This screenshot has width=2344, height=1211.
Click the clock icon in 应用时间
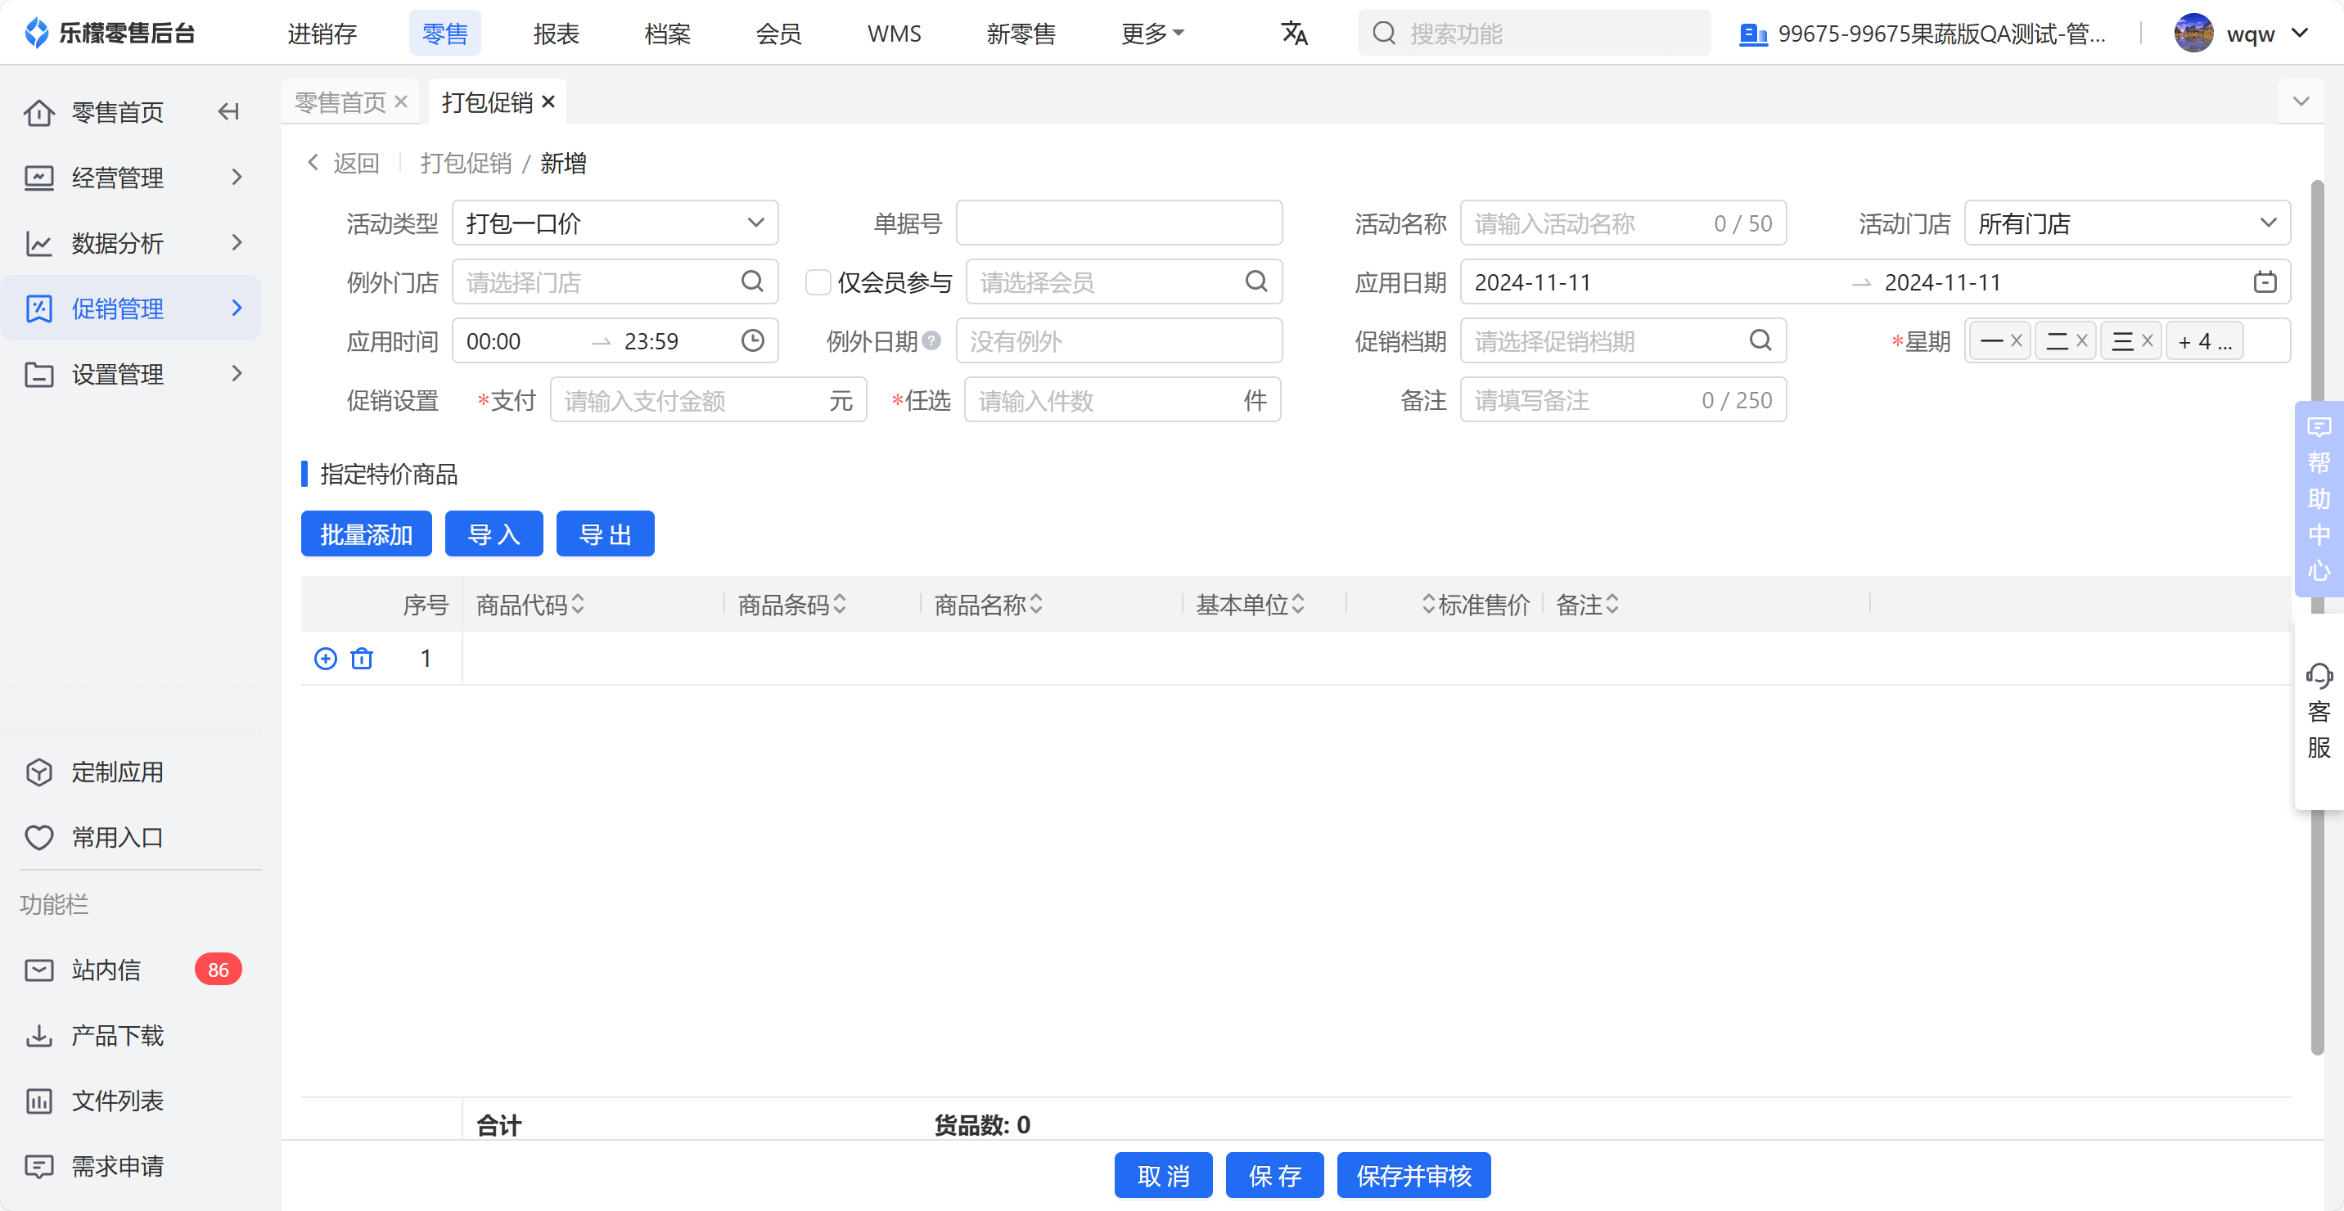pos(752,341)
